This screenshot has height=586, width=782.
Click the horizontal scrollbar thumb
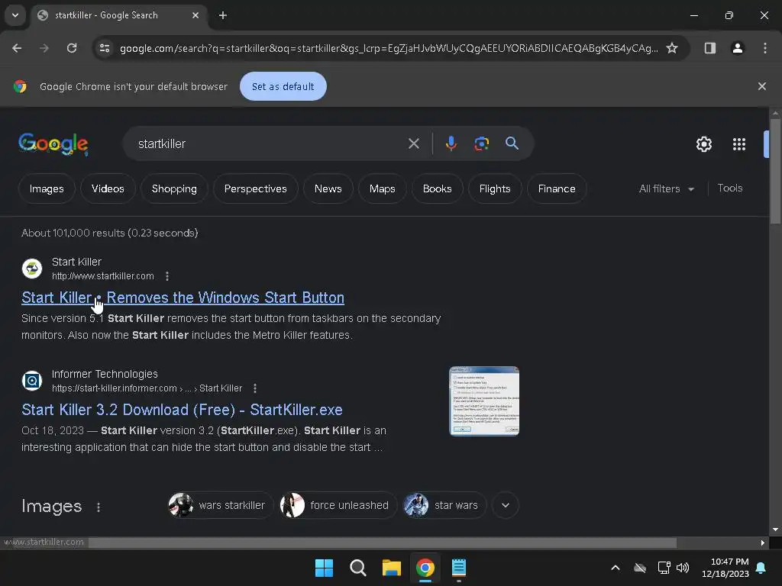[x=382, y=543]
